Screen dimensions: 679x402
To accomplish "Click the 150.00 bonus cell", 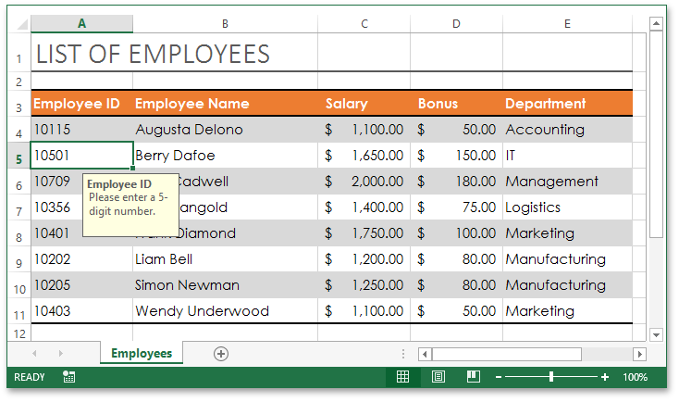I will tap(456, 156).
